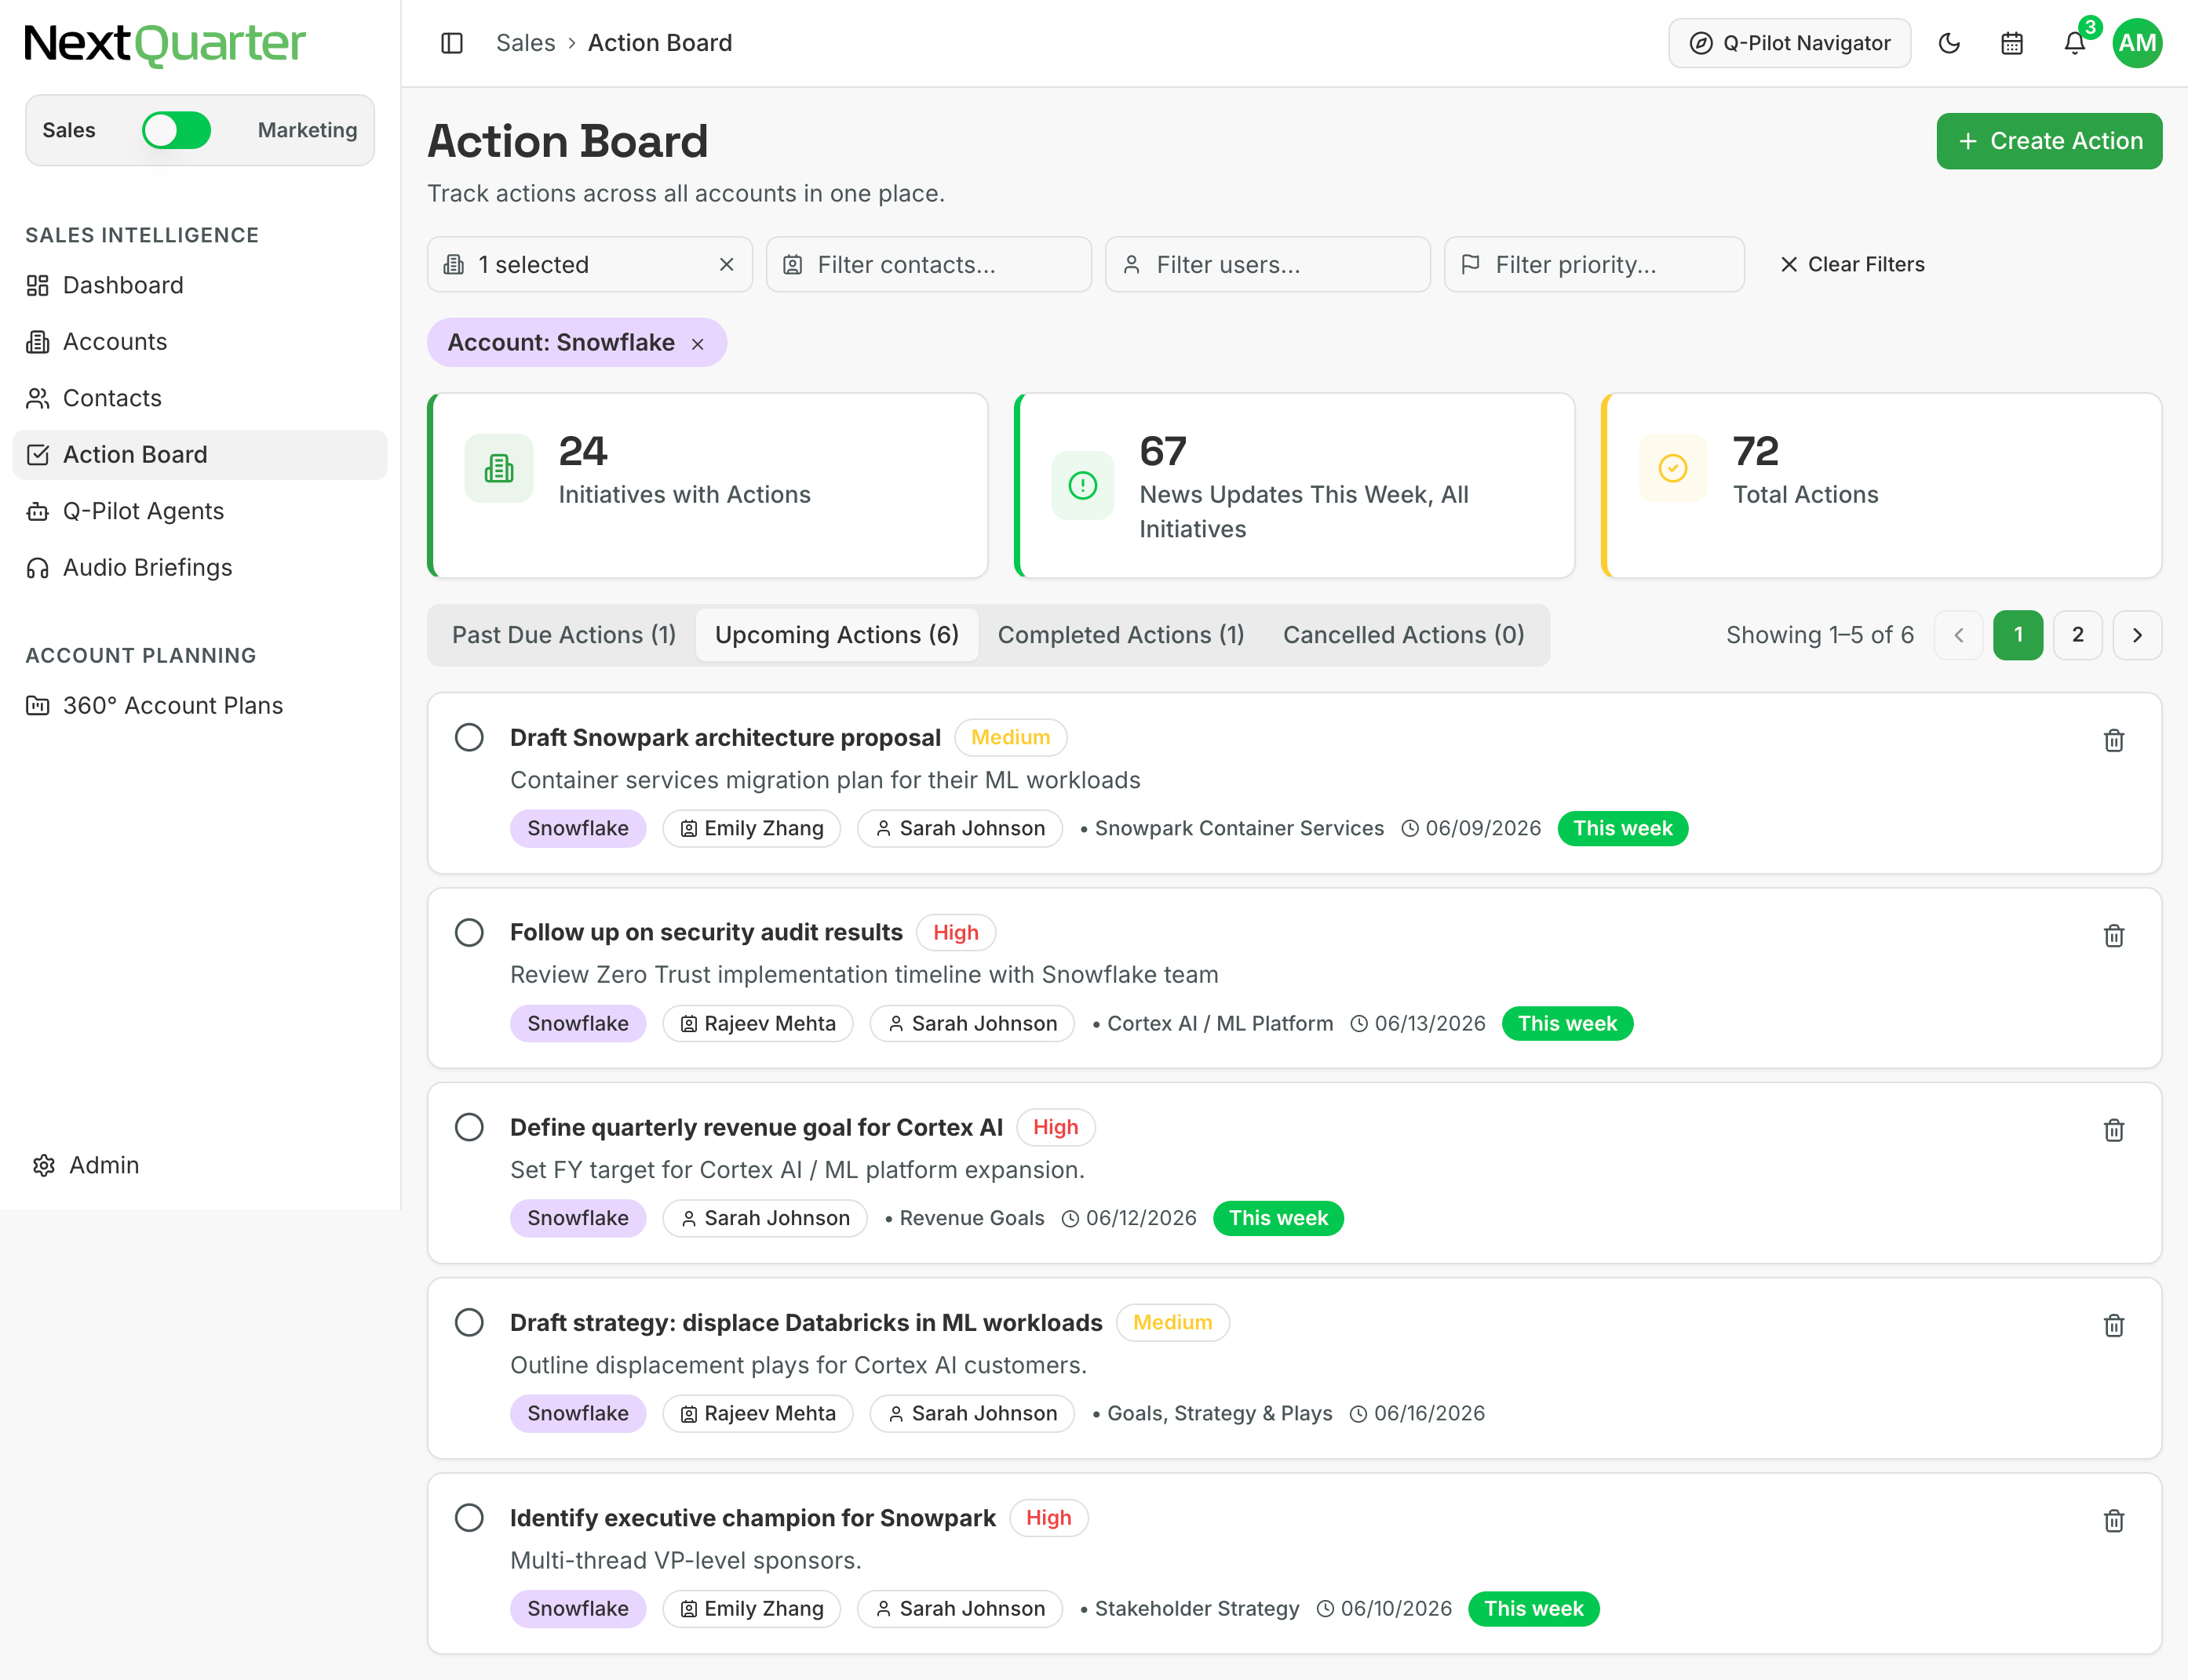Image resolution: width=2188 pixels, height=1680 pixels.
Task: Open Accounts in the sidebar
Action: (200, 341)
